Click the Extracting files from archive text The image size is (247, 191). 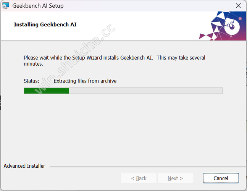pyautogui.click(x=85, y=81)
